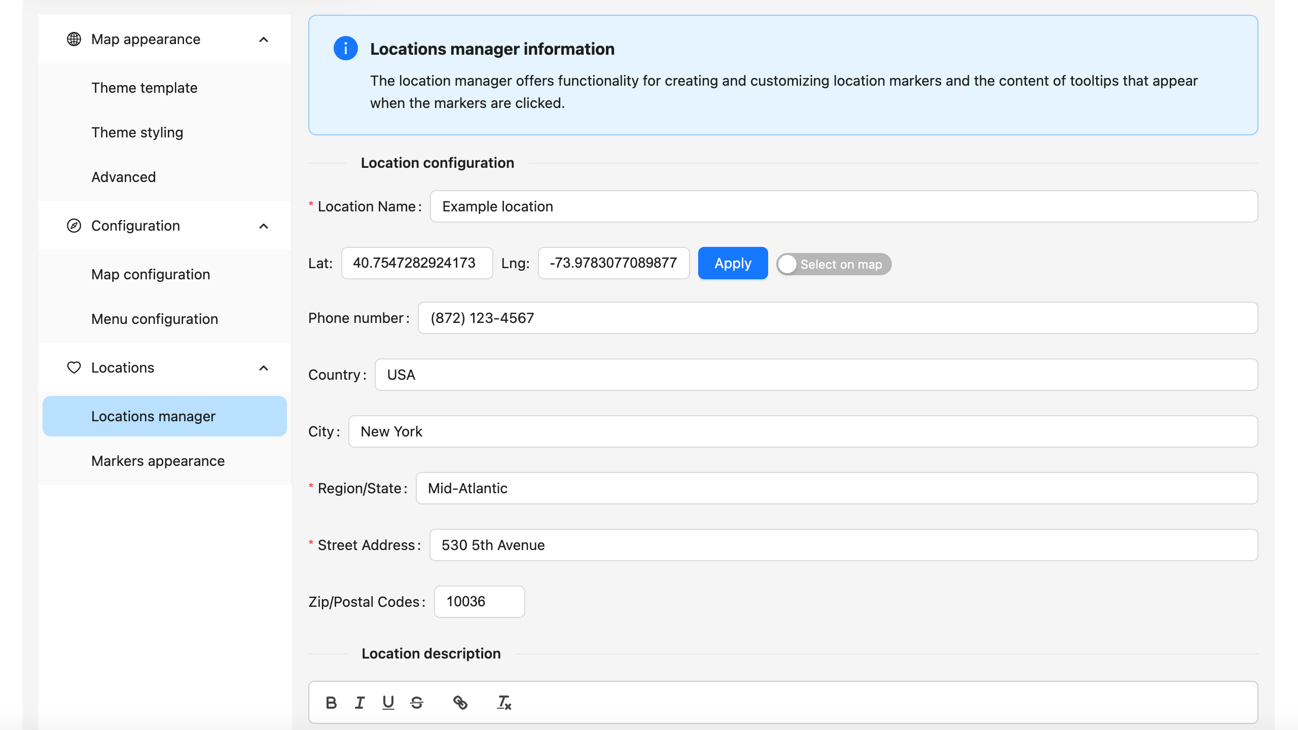The width and height of the screenshot is (1298, 730).
Task: Click the blue info circle icon
Action: click(x=345, y=49)
